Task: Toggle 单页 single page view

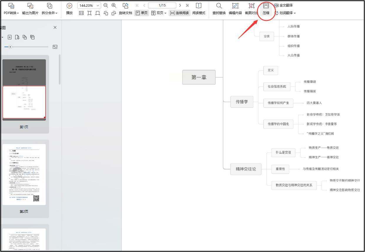Action: tap(142, 13)
